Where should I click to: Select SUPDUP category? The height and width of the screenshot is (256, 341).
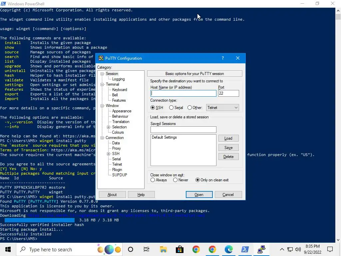pos(120,175)
